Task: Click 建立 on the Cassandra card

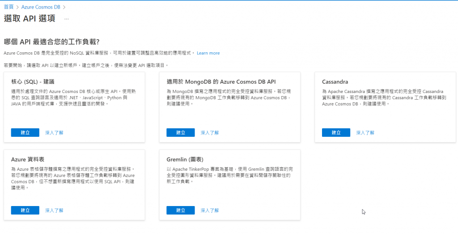Action: 336,133
